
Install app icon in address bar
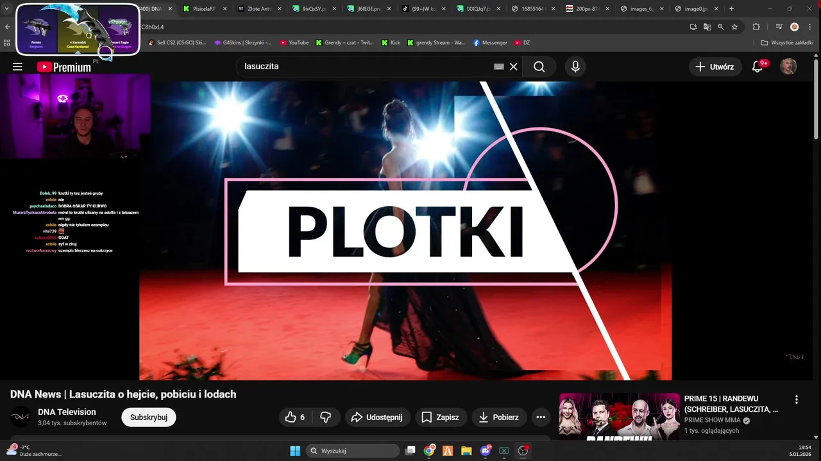693,27
